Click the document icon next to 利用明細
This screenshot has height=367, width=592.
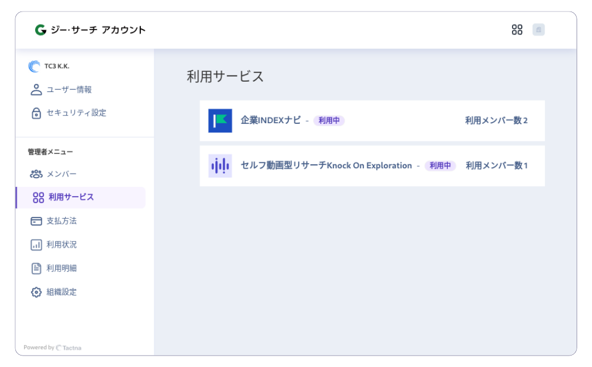coord(36,268)
